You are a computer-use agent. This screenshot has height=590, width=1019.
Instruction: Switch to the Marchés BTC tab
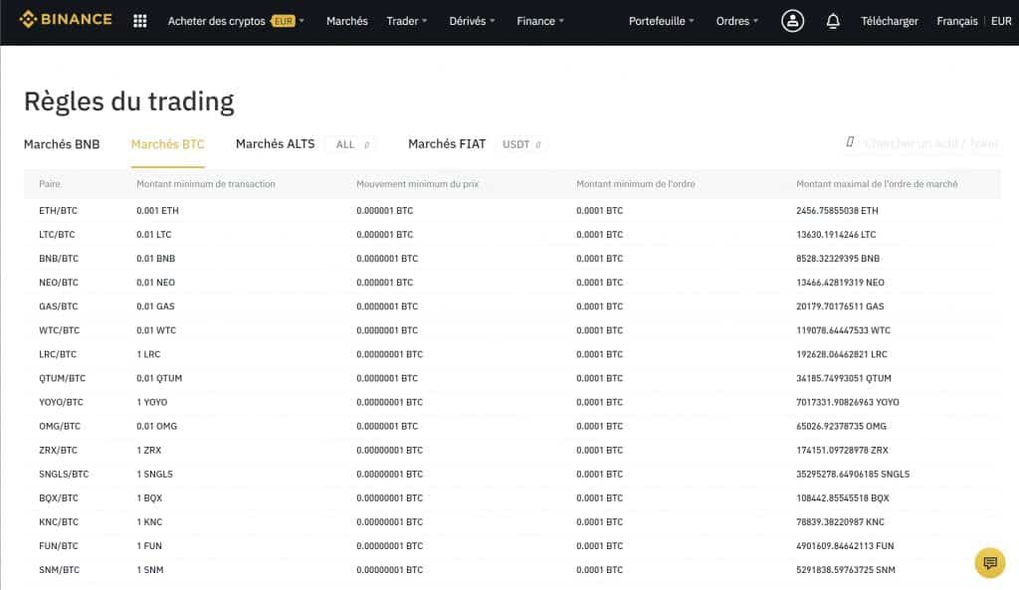pos(167,143)
